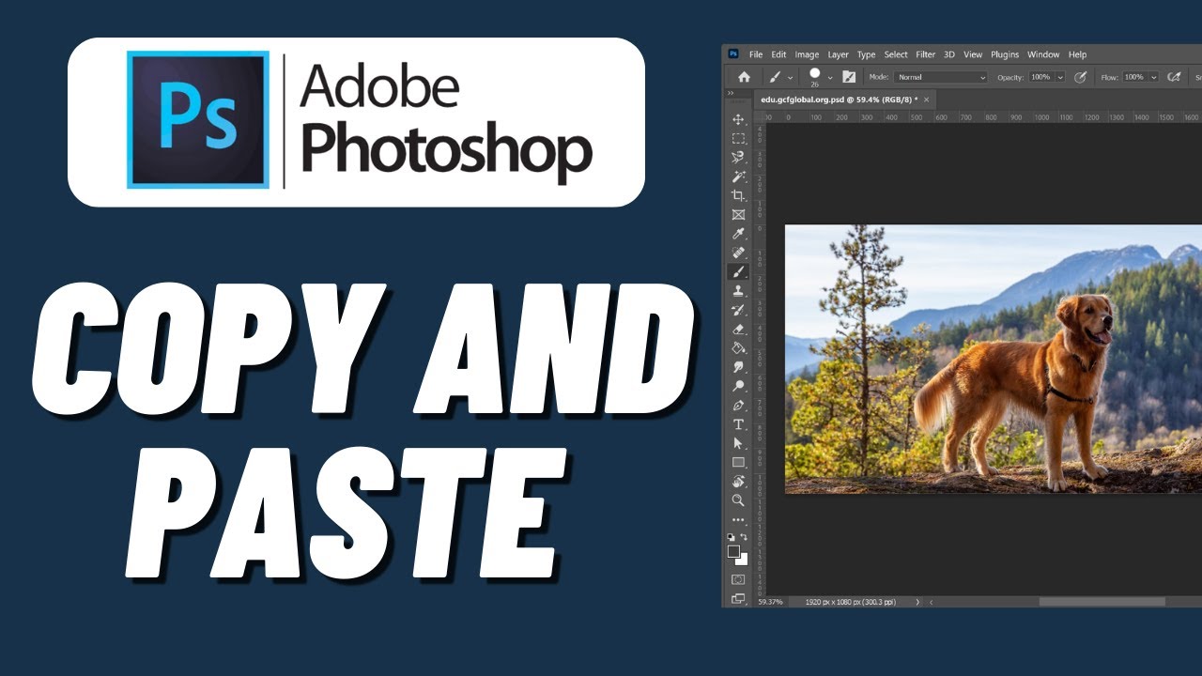1202x676 pixels.
Task: Swap foreground and background colors
Action: (x=744, y=537)
